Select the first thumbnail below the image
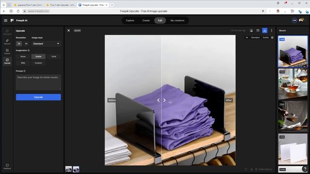This screenshot has height=174, width=310. (x=68, y=169)
